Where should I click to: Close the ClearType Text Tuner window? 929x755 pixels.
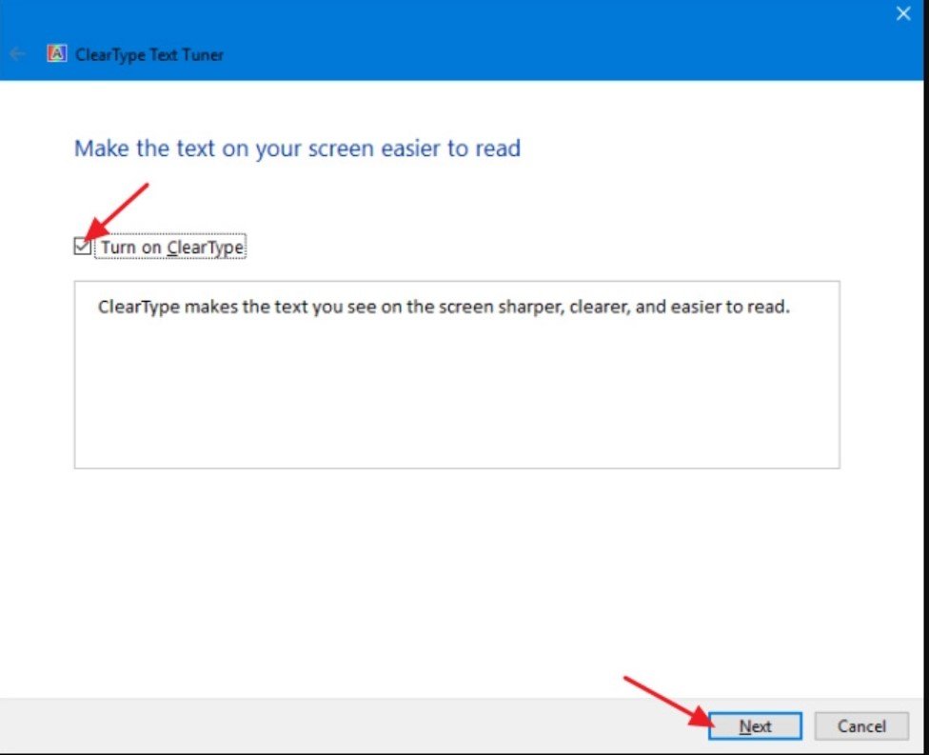[x=903, y=13]
